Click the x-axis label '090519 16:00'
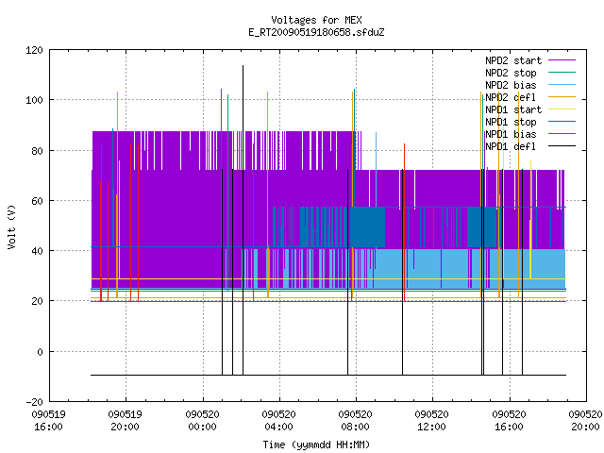Viewport: 604px width, 453px height. pyautogui.click(x=48, y=421)
